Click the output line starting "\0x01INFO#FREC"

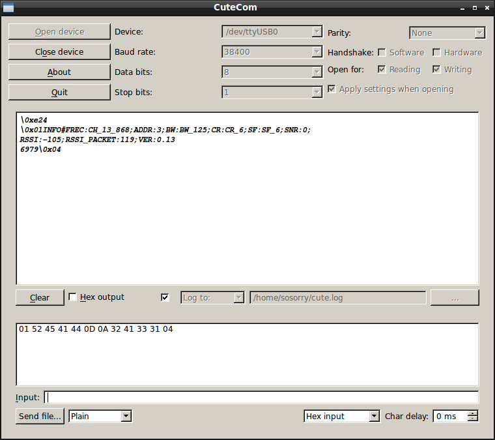(165, 130)
